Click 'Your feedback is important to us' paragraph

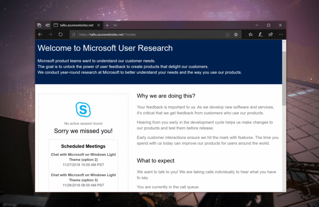pyautogui.click(x=206, y=110)
